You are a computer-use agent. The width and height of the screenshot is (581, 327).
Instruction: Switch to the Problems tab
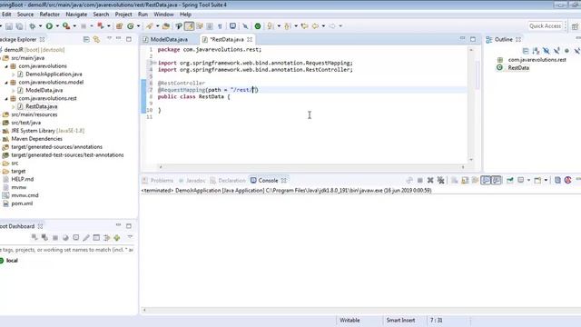coord(158,181)
